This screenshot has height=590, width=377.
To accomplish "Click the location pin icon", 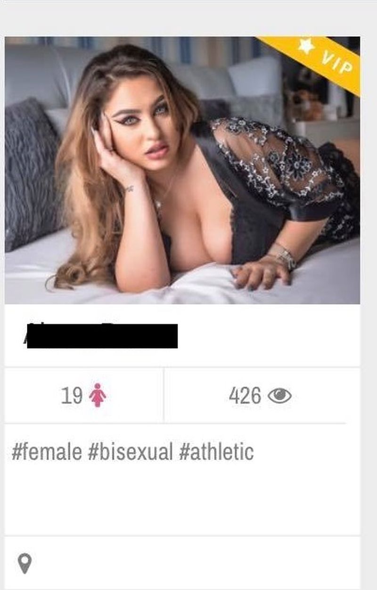I will [25, 563].
